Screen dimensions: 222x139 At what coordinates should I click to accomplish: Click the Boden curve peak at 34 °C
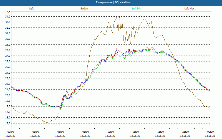point(120,17)
